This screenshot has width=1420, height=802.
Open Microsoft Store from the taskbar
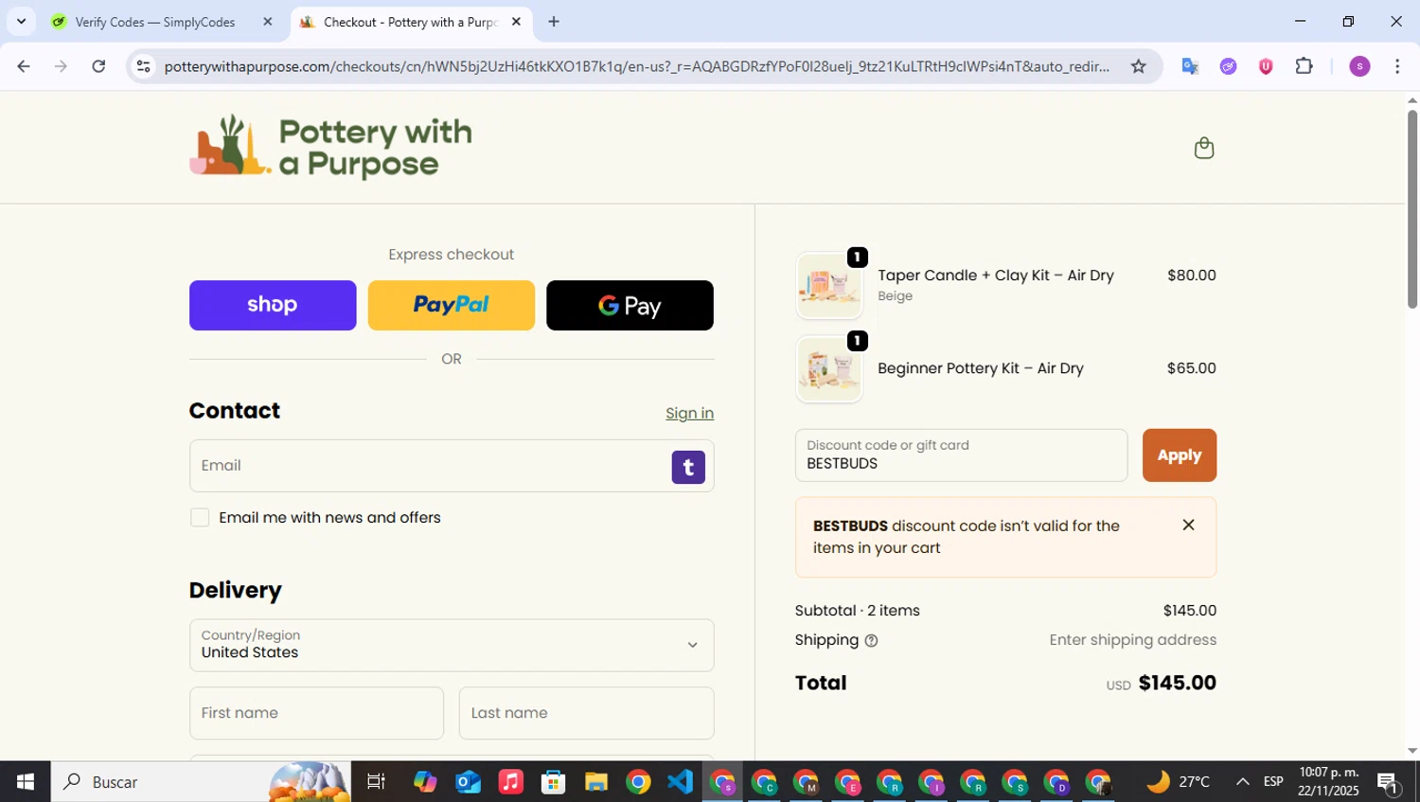click(x=553, y=781)
